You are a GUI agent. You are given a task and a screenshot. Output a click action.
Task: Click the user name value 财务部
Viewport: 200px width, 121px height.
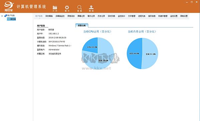click(x=51, y=30)
